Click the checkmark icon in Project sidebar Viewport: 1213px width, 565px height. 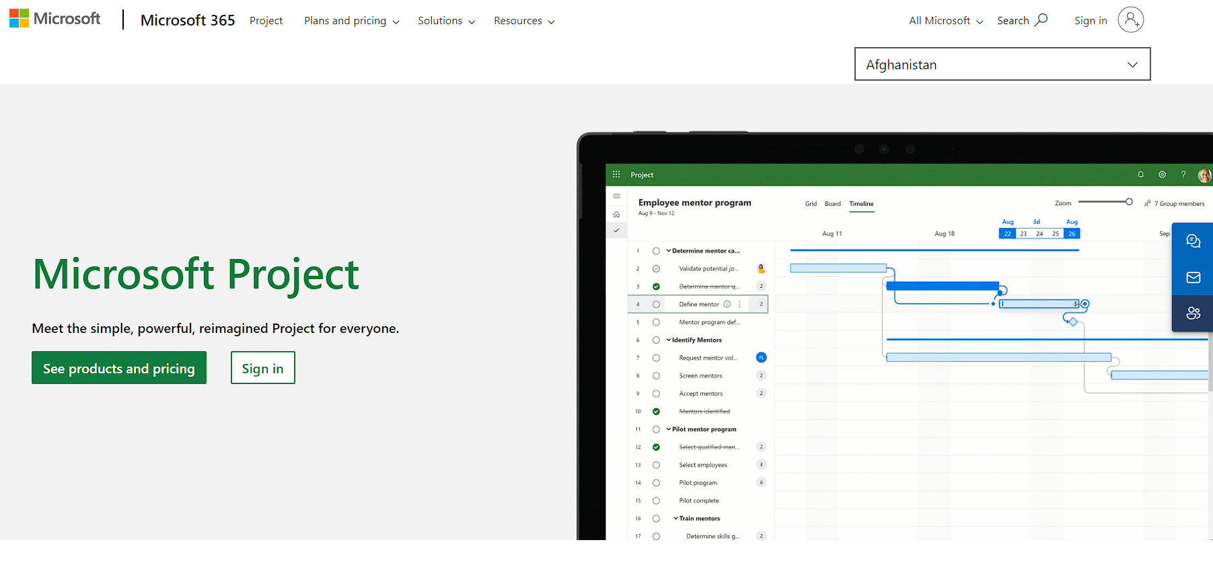616,230
